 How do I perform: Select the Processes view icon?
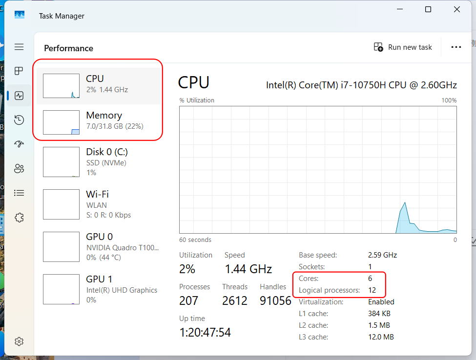tap(19, 71)
